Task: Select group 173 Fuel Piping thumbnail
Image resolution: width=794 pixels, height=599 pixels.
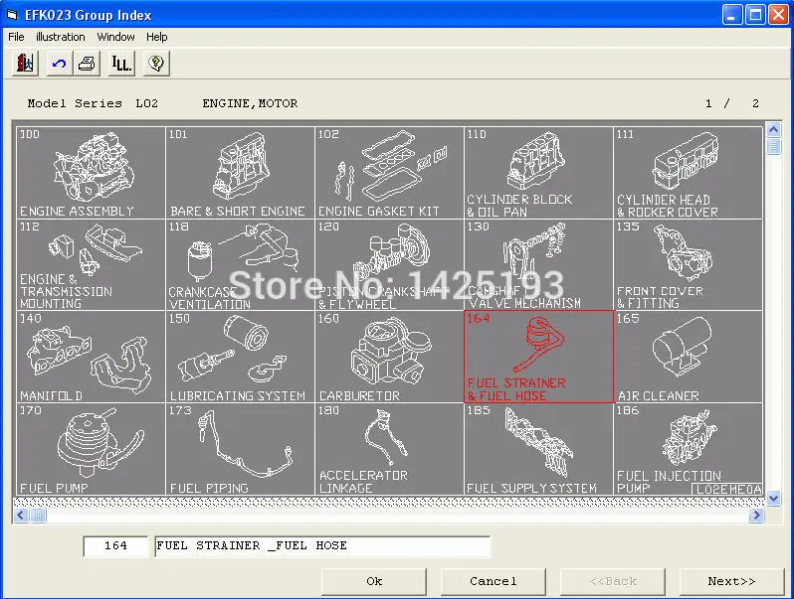Action: tap(240, 449)
